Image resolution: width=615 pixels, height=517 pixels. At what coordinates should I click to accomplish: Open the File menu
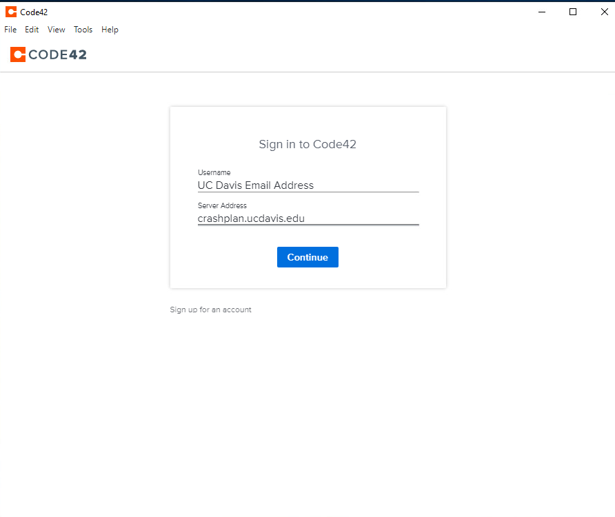(x=10, y=30)
